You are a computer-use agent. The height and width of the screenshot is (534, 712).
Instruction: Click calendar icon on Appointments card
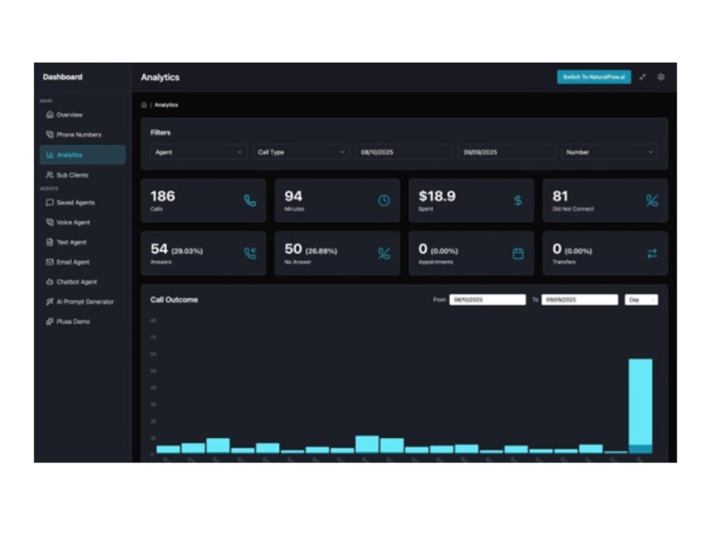pos(518,253)
